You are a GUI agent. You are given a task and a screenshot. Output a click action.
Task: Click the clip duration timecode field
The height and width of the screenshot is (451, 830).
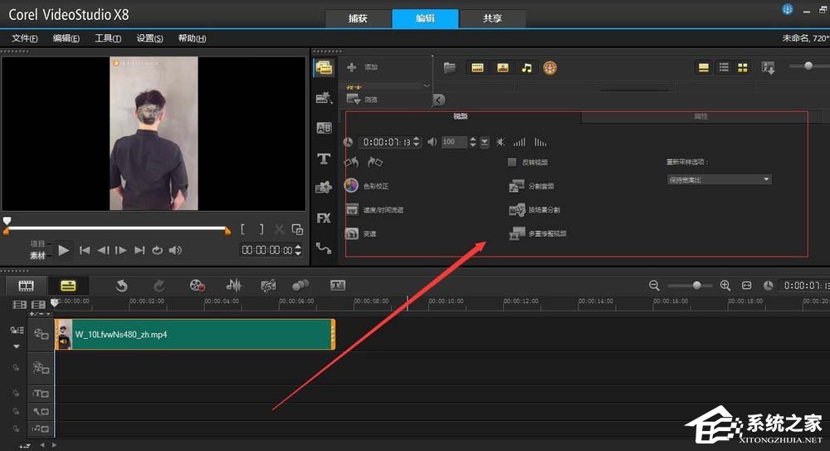(387, 142)
